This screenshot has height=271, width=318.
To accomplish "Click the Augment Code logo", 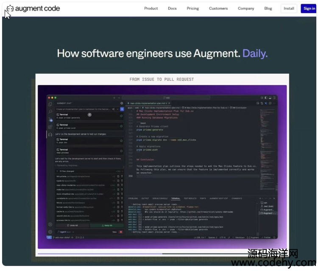I will pos(33,8).
